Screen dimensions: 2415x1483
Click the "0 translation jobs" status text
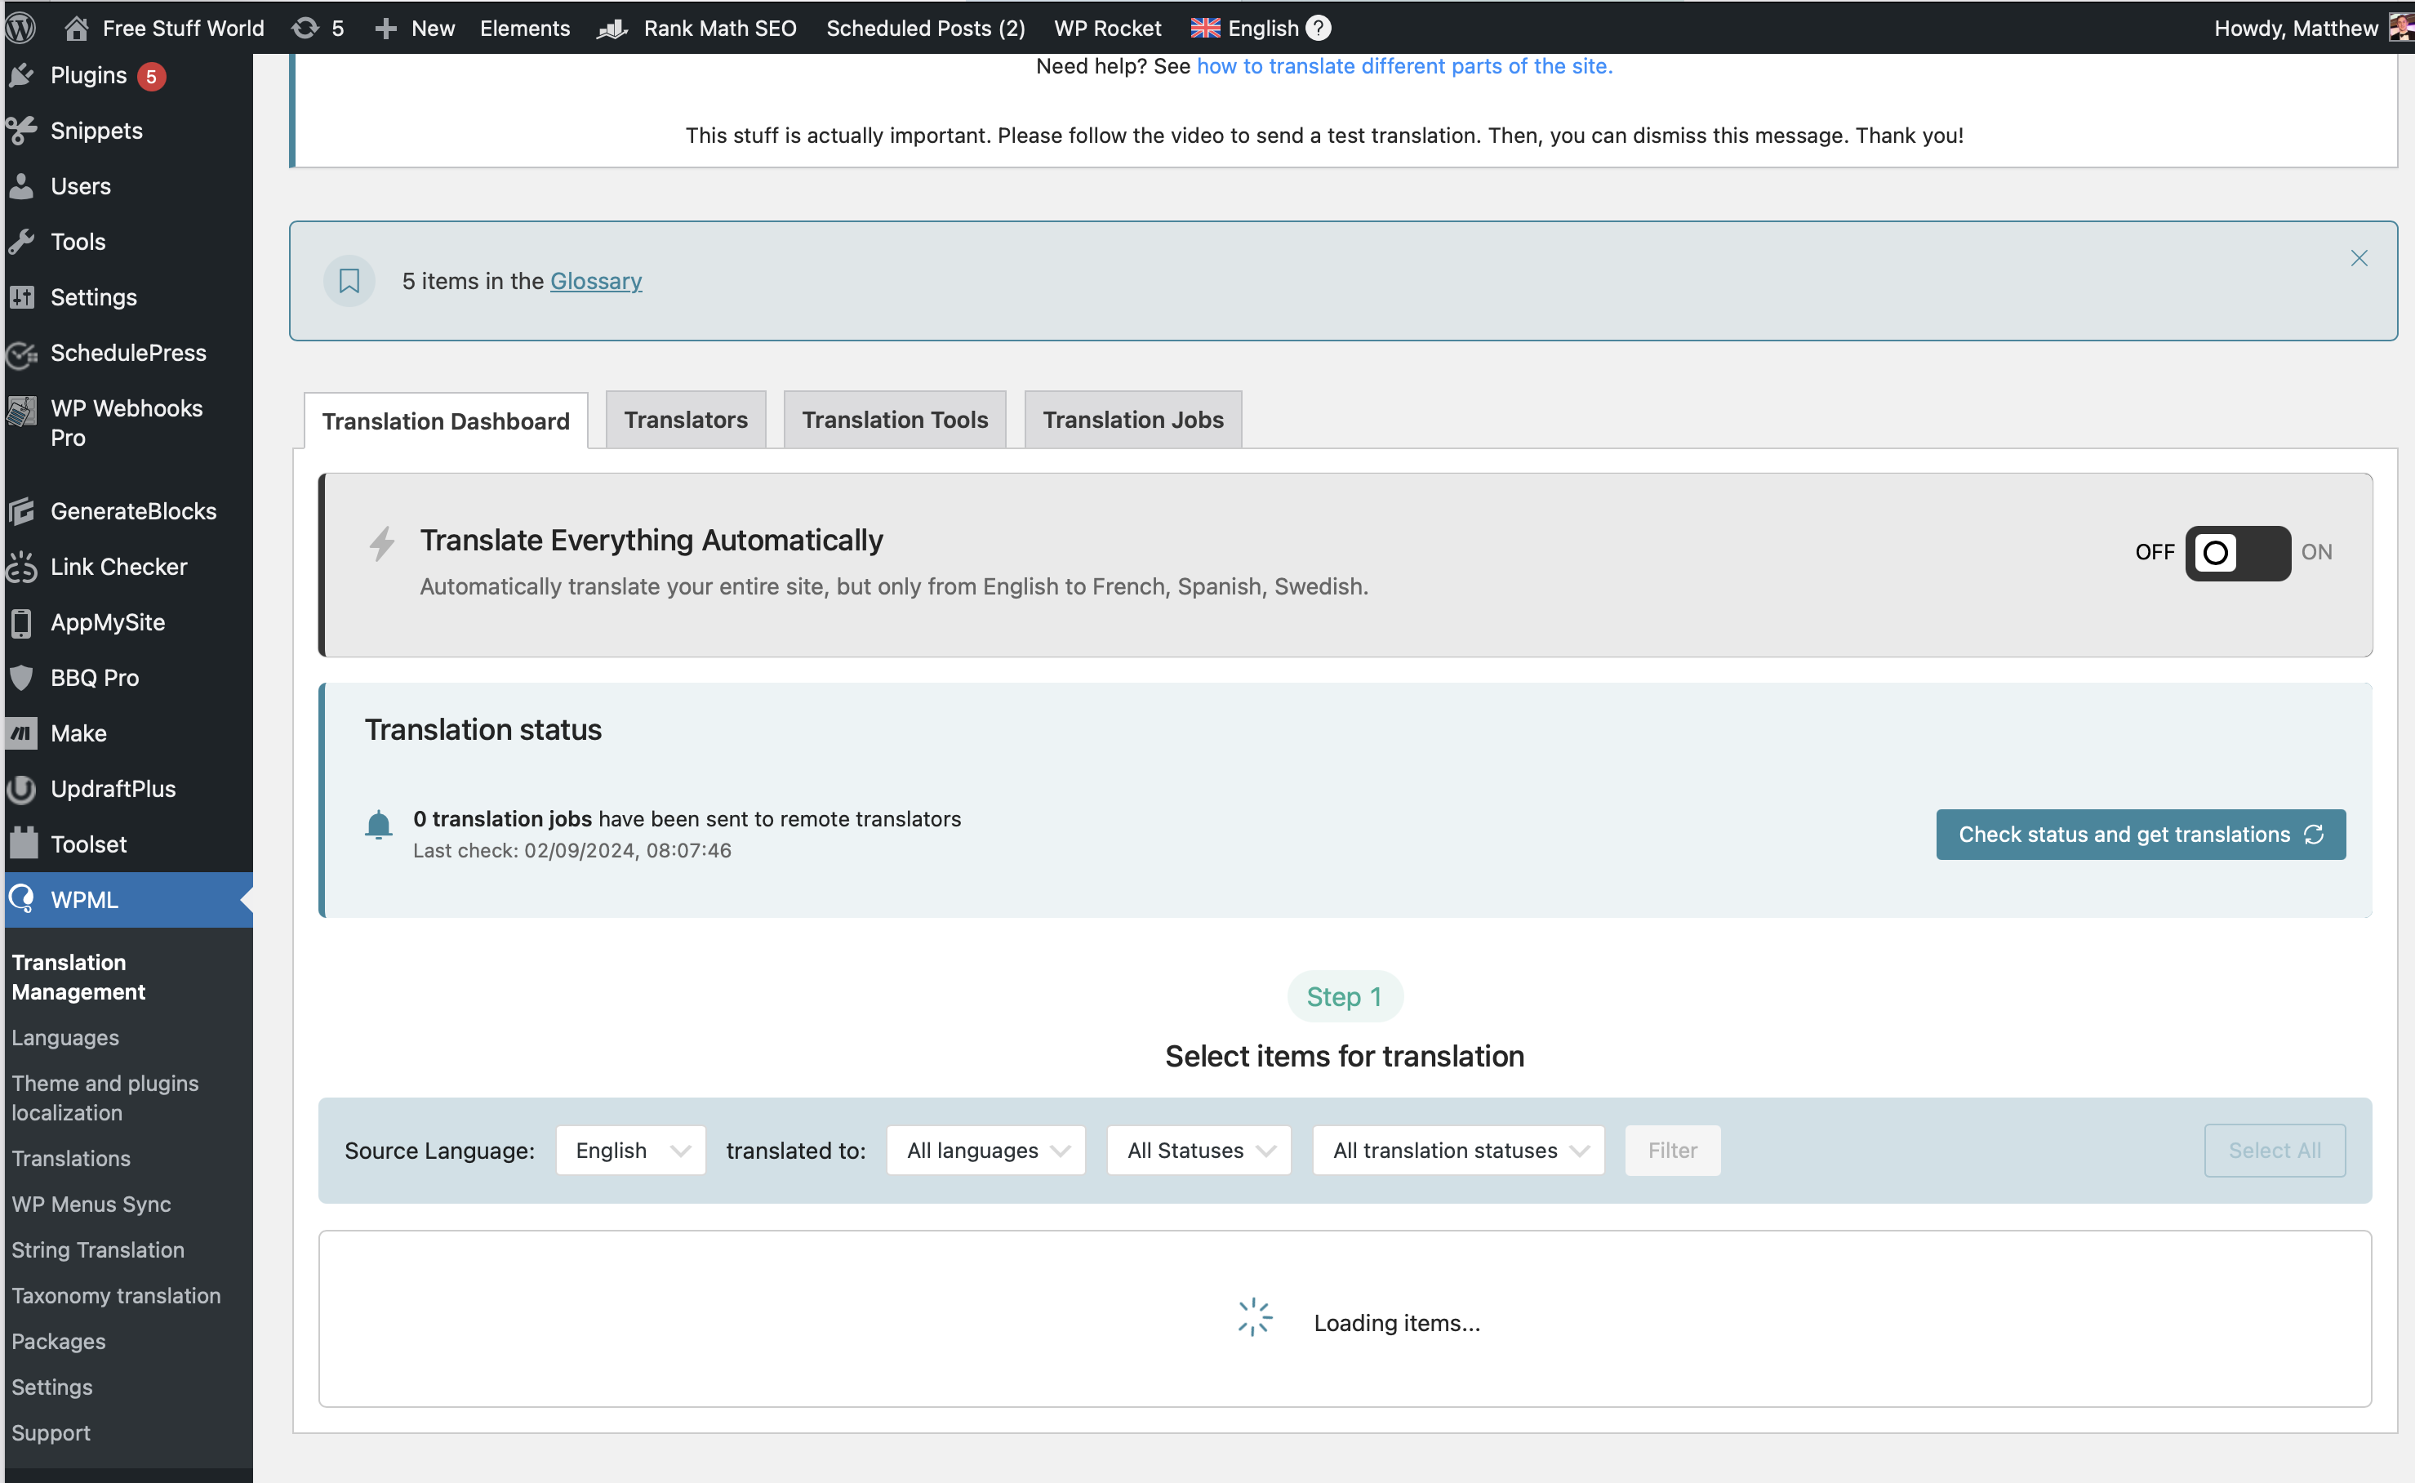click(502, 819)
